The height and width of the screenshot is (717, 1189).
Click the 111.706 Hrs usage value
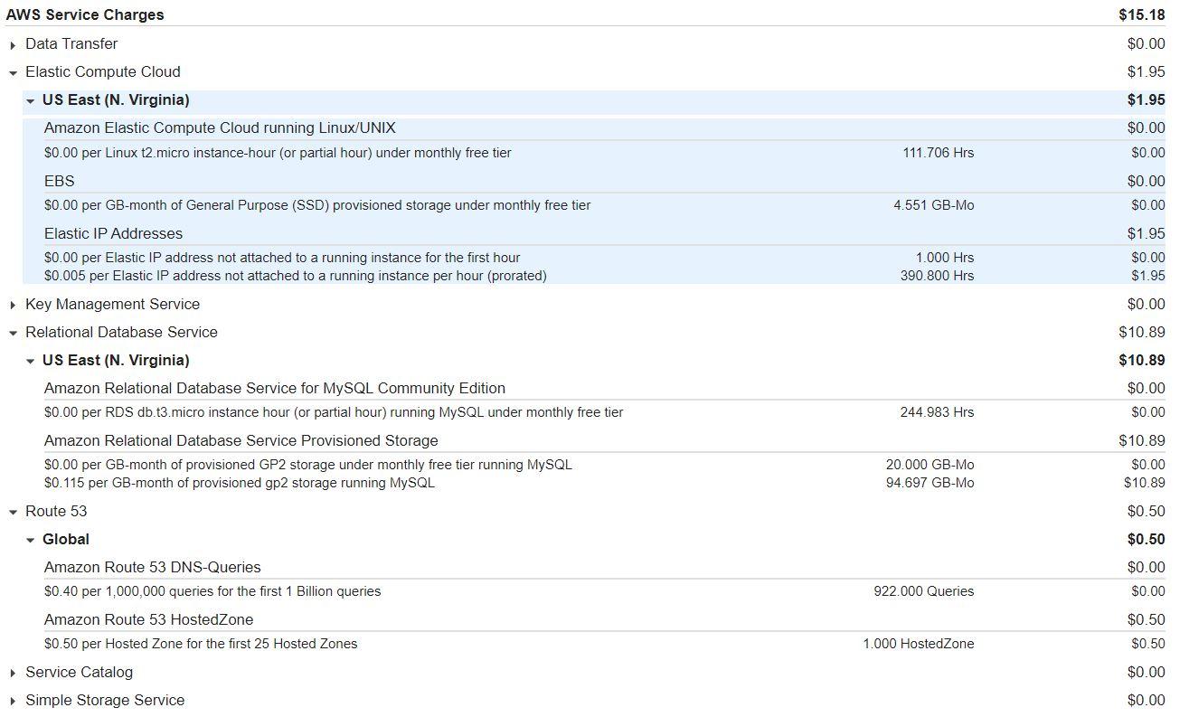939,153
